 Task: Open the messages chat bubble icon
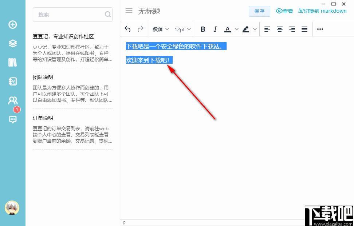coord(13,119)
